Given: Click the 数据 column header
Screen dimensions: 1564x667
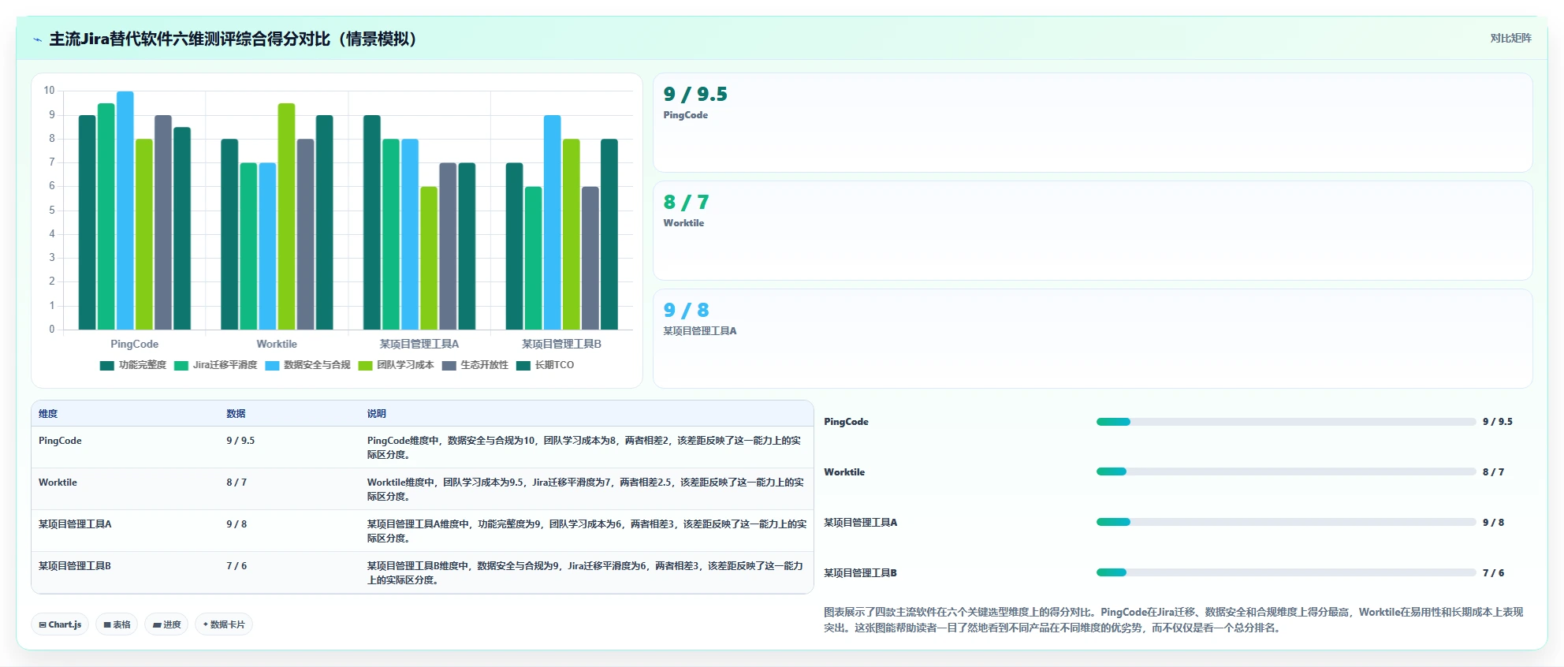Looking at the screenshot, I should (x=236, y=414).
